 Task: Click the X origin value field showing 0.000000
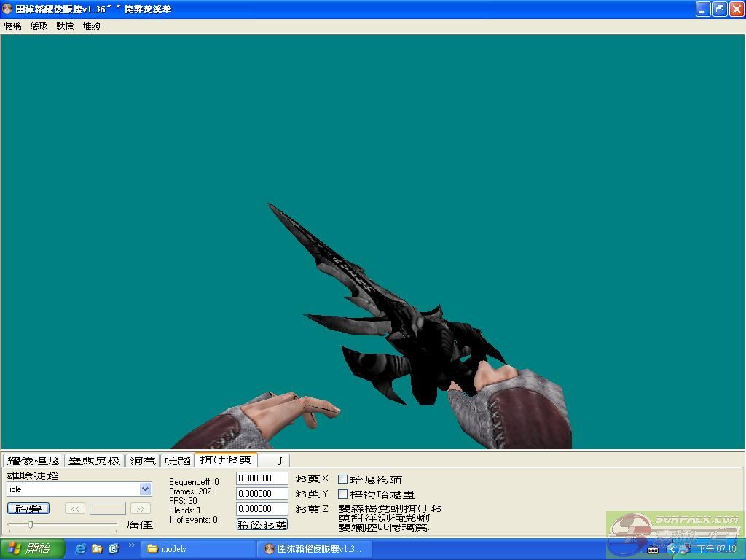[x=262, y=478]
